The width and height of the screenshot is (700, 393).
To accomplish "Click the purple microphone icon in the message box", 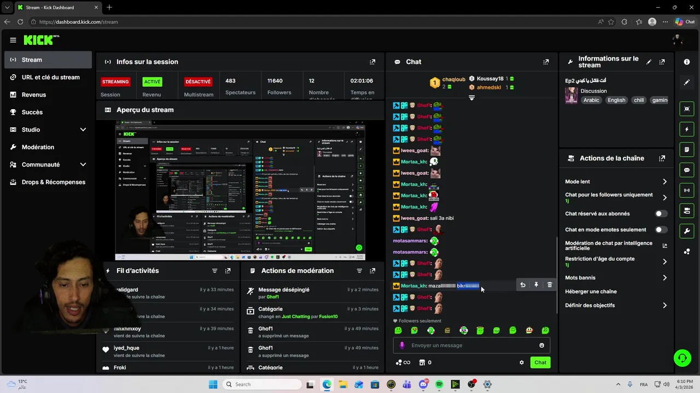I will (402, 345).
